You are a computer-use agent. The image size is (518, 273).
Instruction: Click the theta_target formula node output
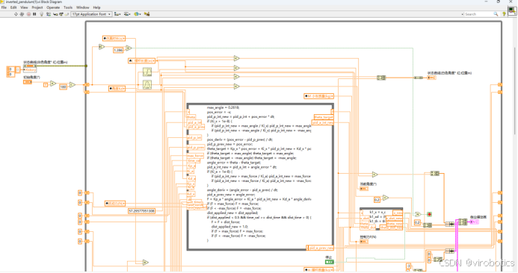coord(324,117)
